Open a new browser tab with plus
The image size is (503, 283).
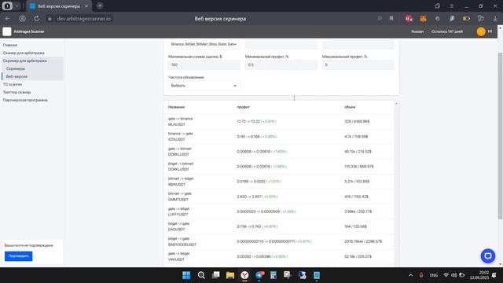100,6
